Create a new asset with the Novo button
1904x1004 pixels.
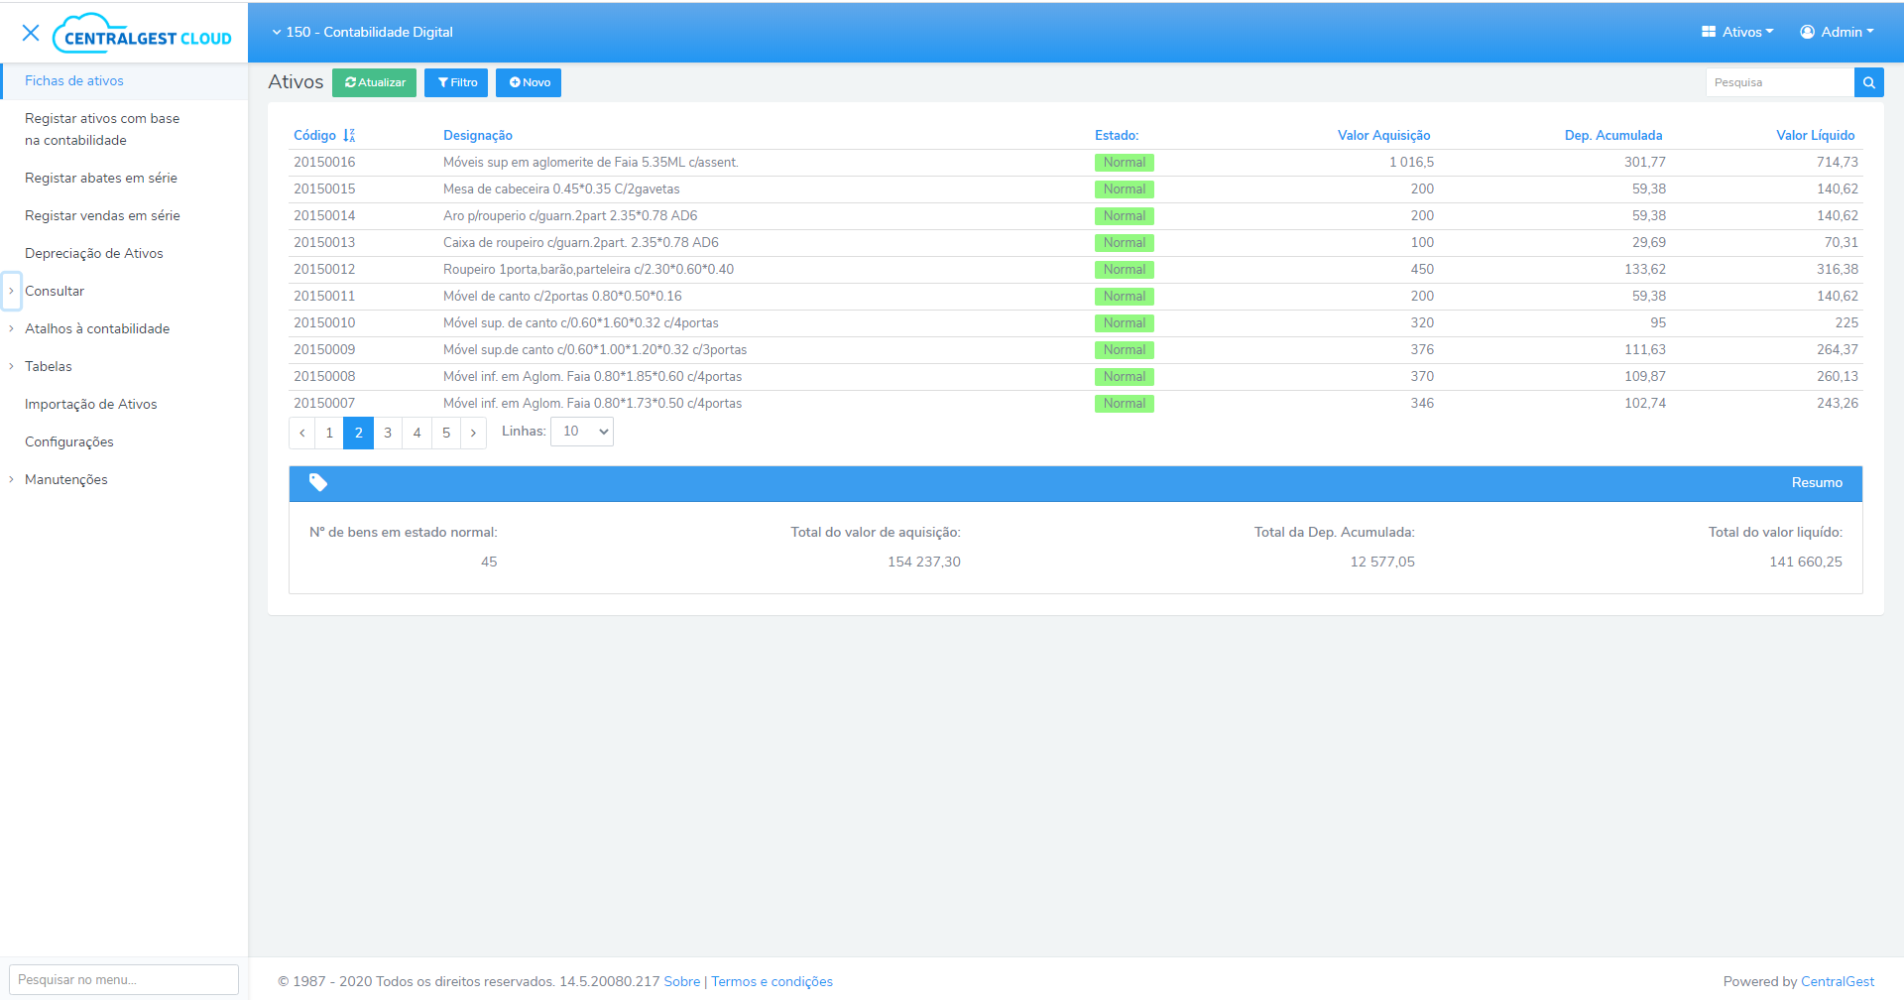(528, 82)
